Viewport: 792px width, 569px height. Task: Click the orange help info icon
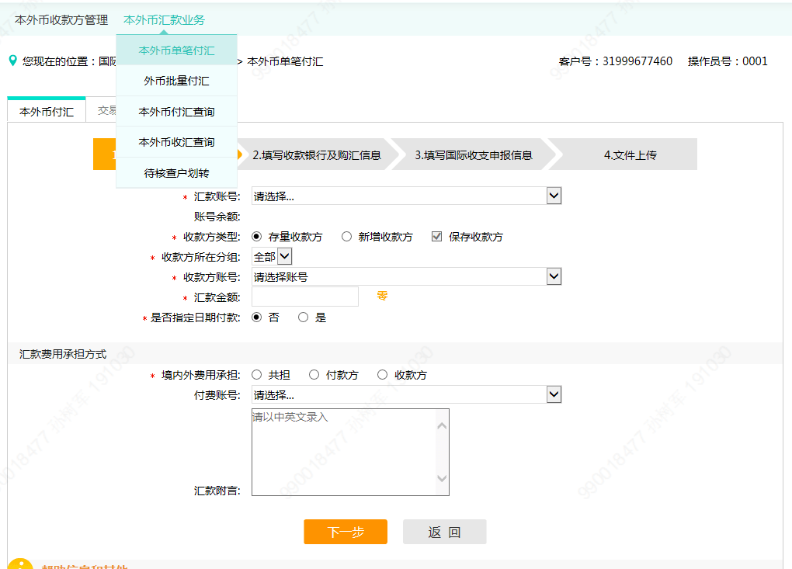point(20,564)
